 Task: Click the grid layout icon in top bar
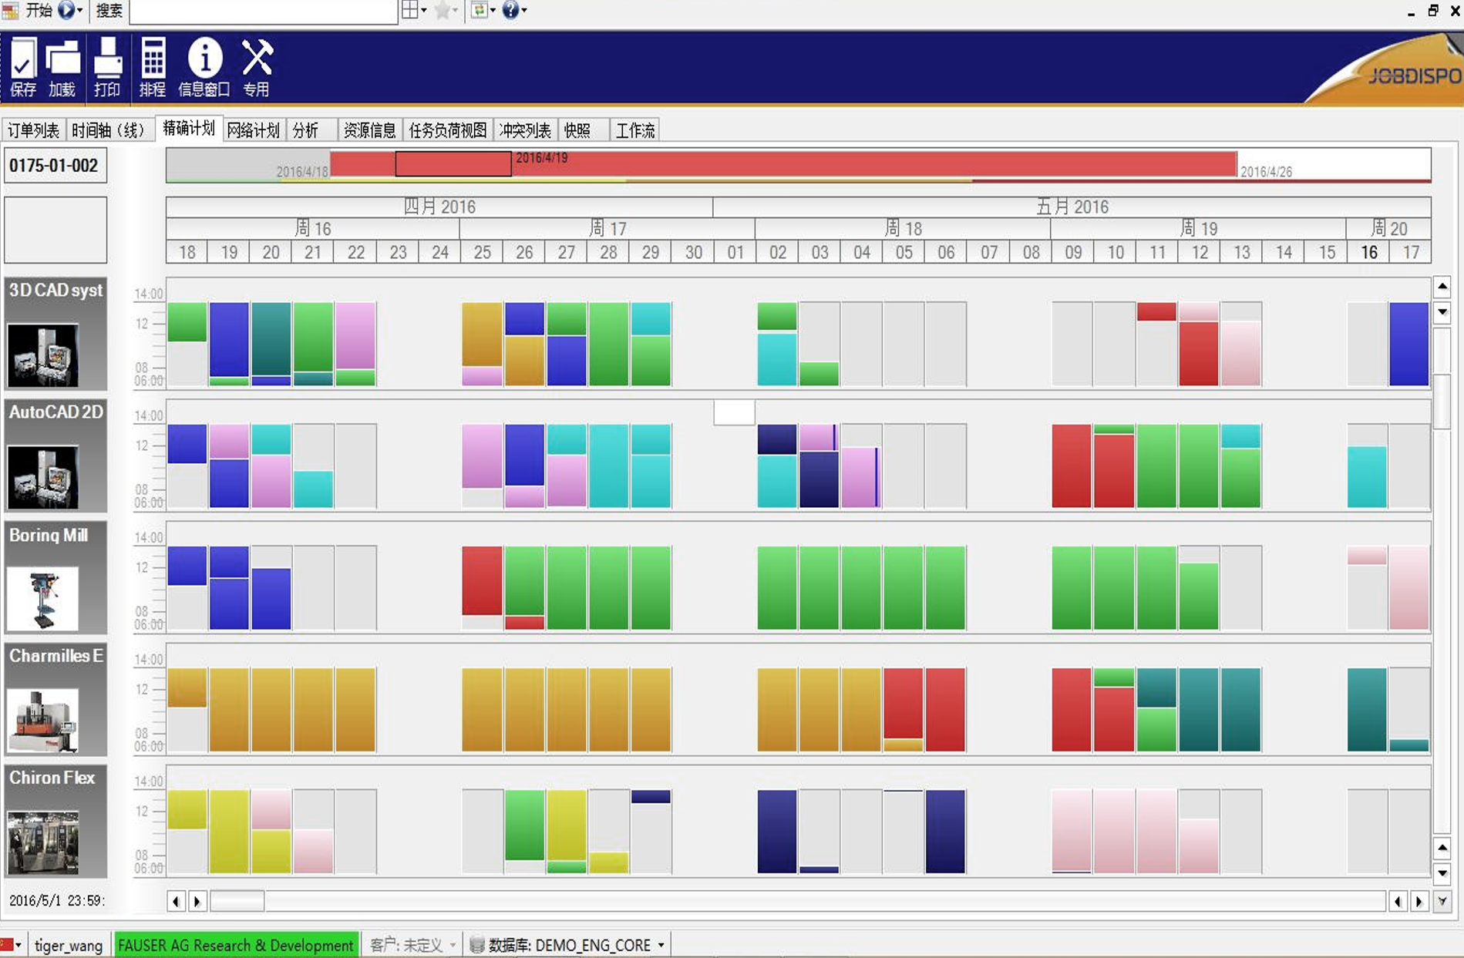click(x=410, y=10)
